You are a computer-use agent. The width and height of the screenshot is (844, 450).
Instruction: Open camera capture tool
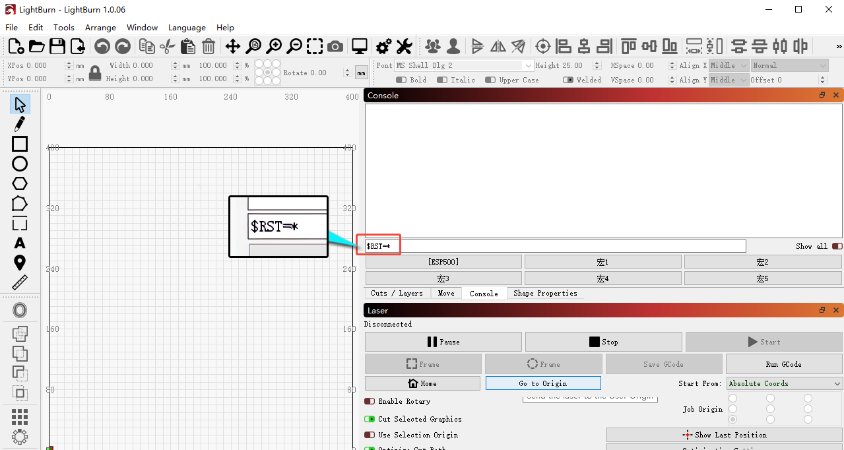[335, 46]
